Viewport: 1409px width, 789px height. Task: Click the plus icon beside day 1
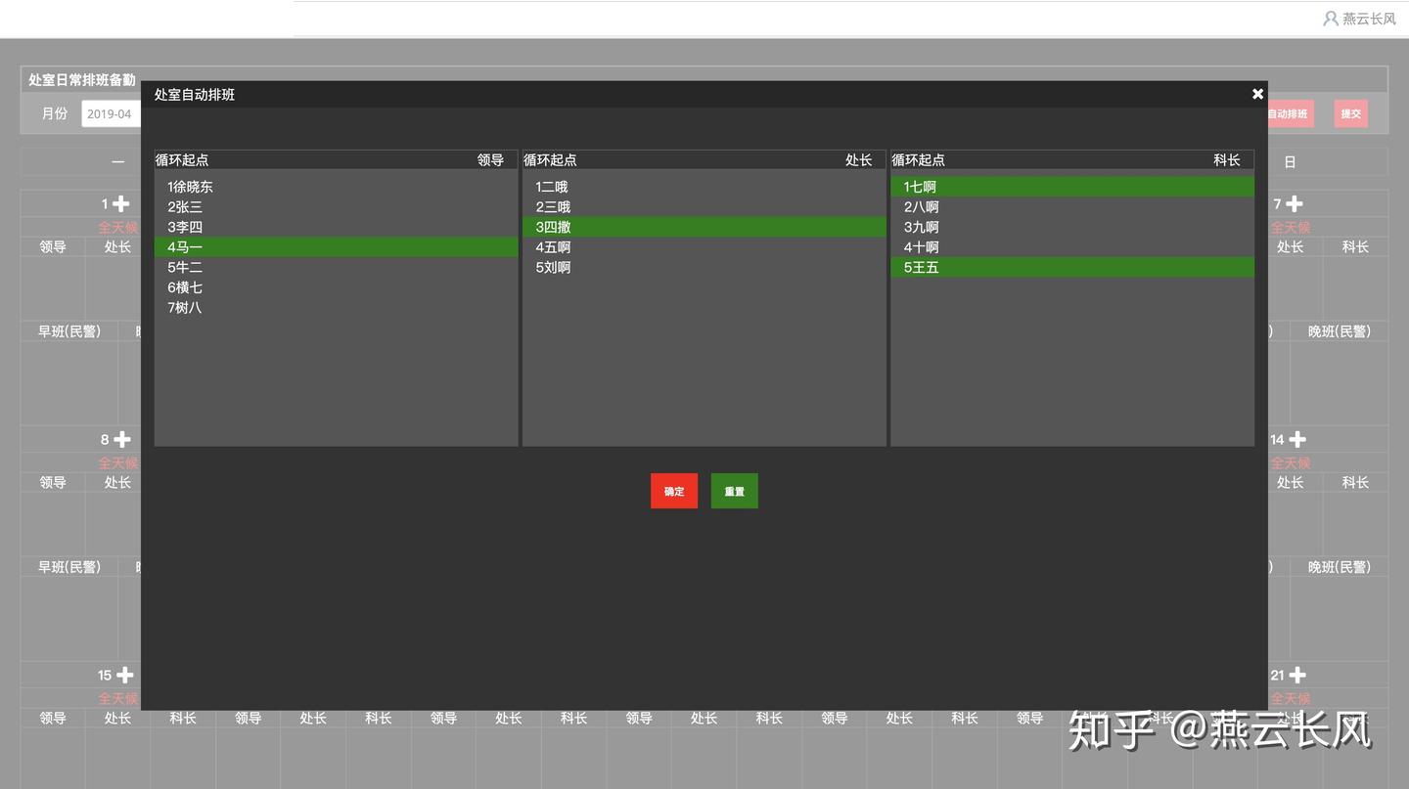point(120,203)
